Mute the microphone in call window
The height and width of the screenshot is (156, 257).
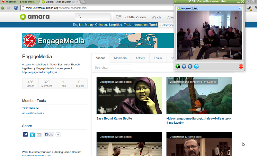pos(184,66)
